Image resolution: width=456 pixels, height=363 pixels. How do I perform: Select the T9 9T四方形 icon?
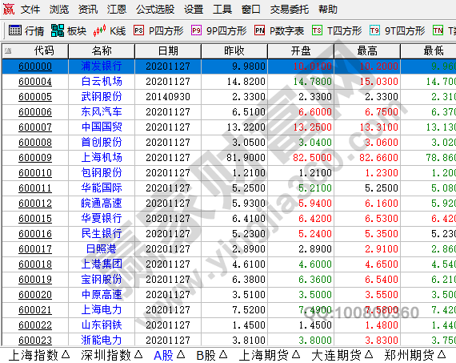tap(374, 30)
